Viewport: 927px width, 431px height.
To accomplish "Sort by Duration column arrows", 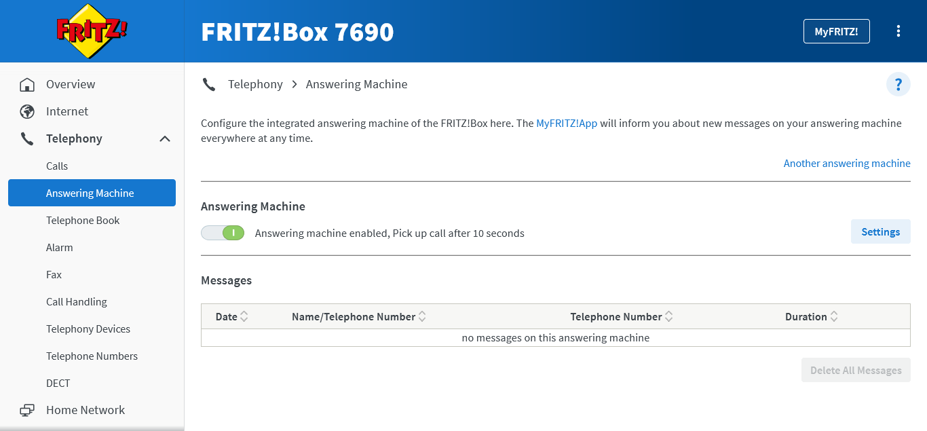I will [834, 317].
